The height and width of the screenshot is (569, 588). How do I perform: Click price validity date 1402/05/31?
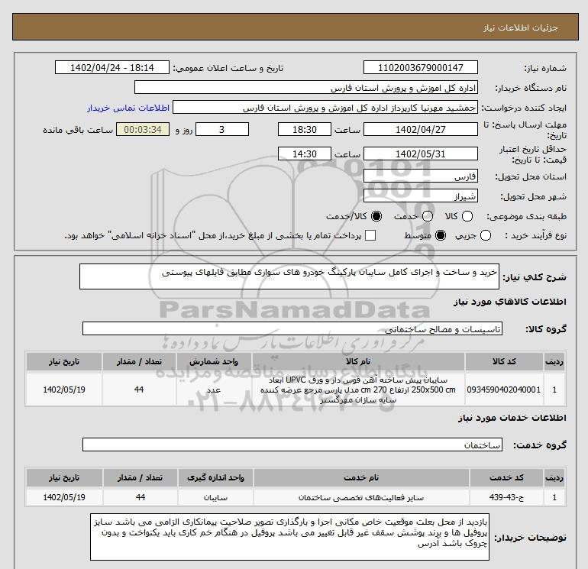tap(420, 154)
